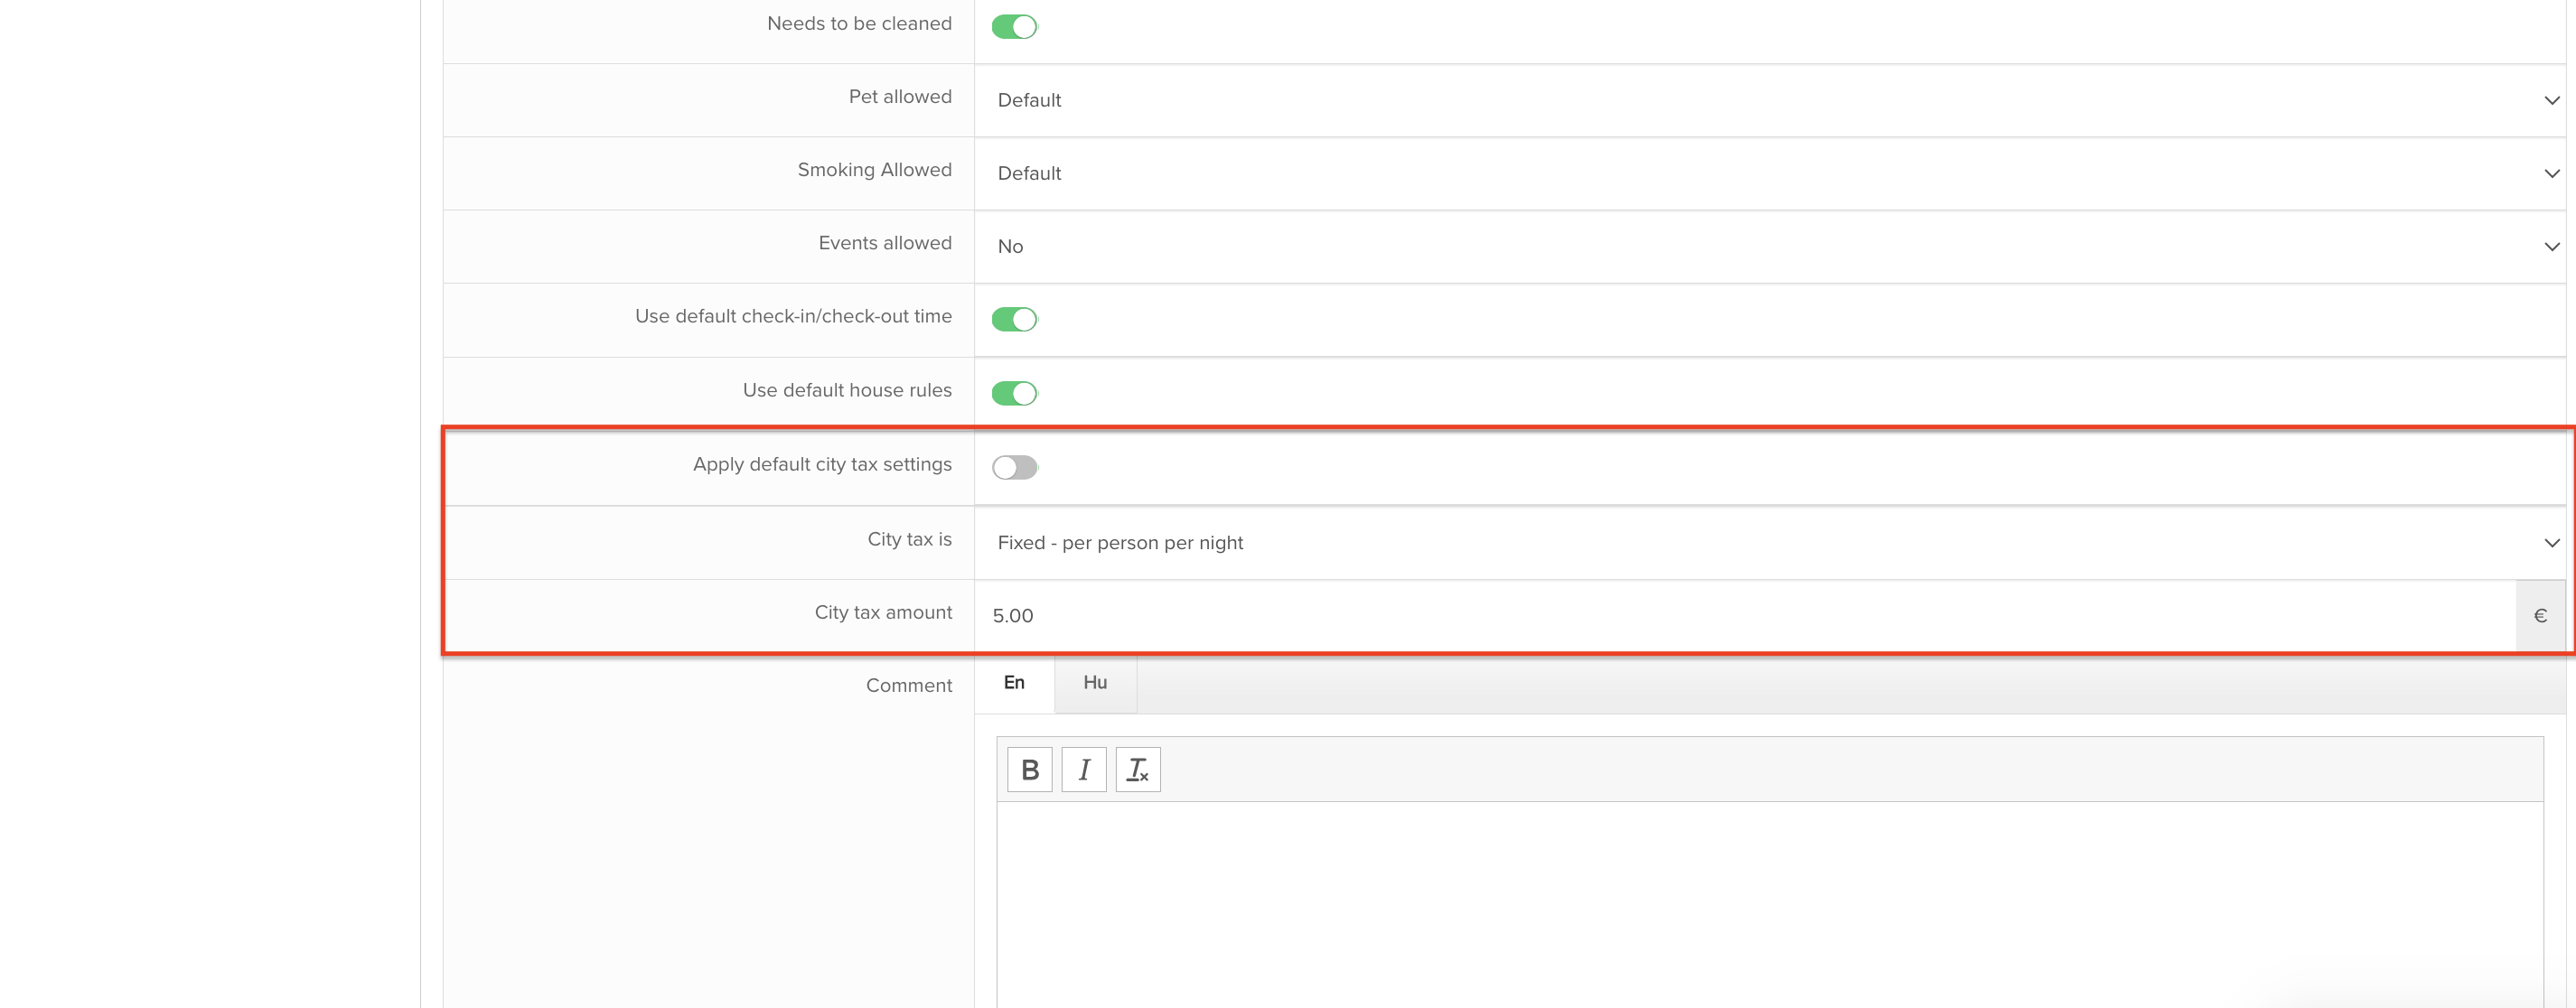This screenshot has width=2576, height=1008.
Task: Edit the City tax amount field
Action: pyautogui.click(x=1745, y=615)
